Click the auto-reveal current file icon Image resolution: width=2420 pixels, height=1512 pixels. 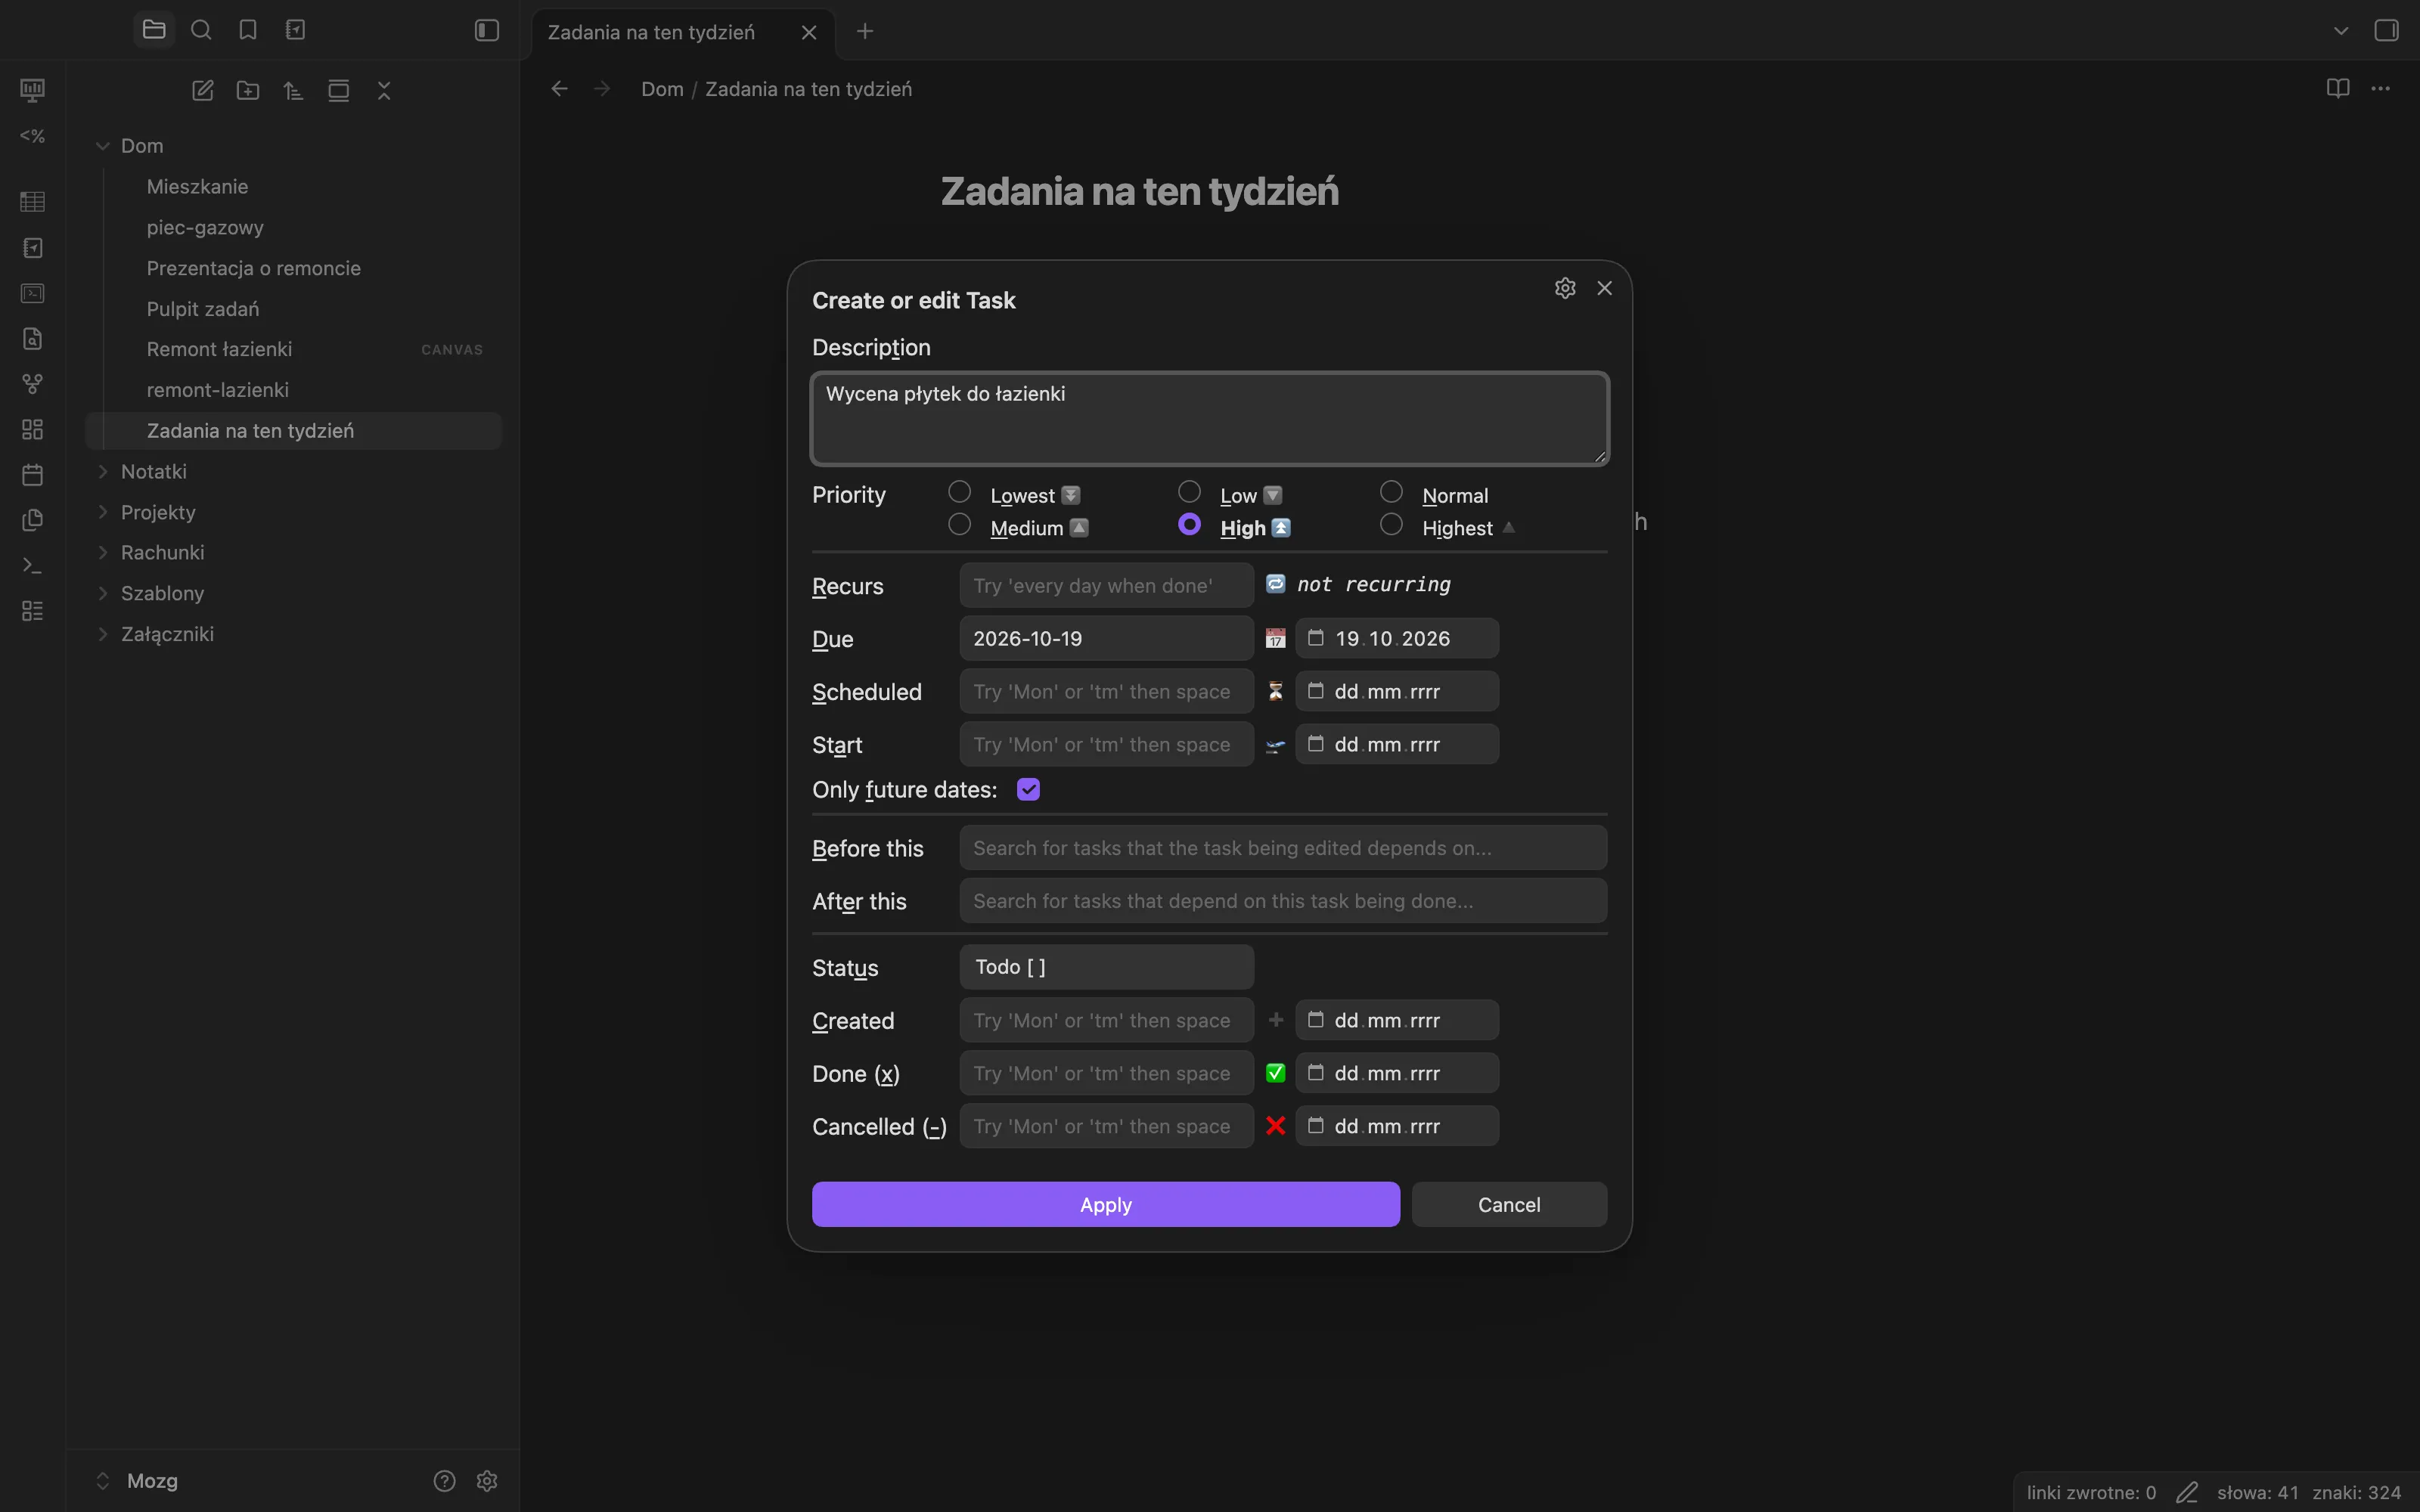pyautogui.click(x=339, y=91)
